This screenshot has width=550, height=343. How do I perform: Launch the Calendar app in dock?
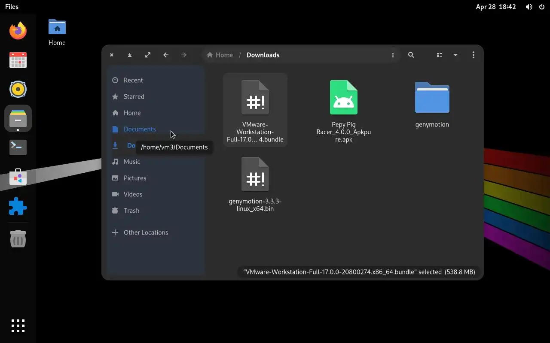click(x=18, y=60)
